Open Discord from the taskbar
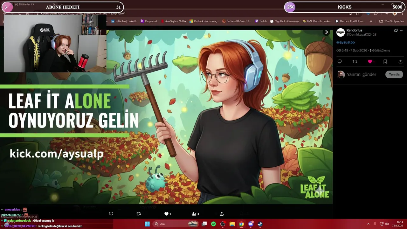Image resolution: width=407 pixels, height=229 pixels. (x=251, y=224)
